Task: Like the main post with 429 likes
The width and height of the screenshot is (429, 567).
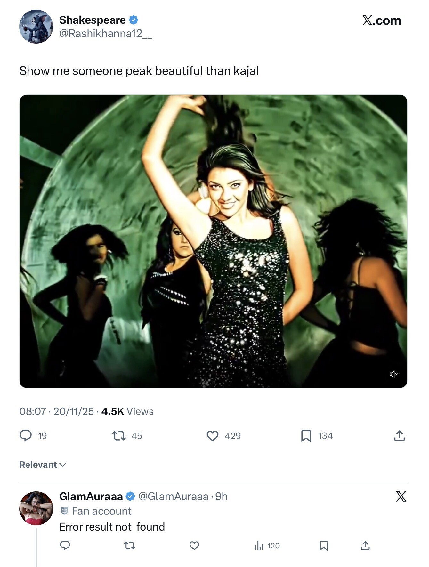Action: point(213,436)
